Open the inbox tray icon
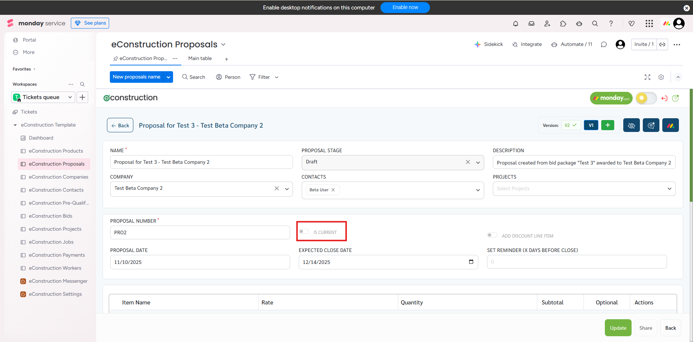The height and width of the screenshot is (342, 693). 531,23
